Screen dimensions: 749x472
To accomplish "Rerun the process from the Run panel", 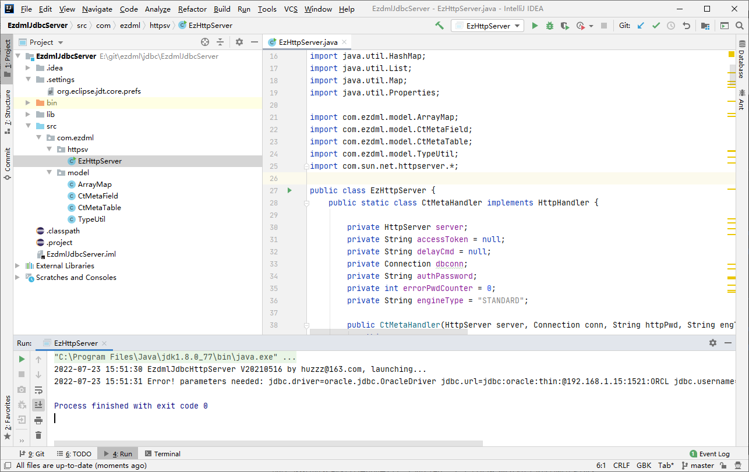I will pyautogui.click(x=22, y=359).
